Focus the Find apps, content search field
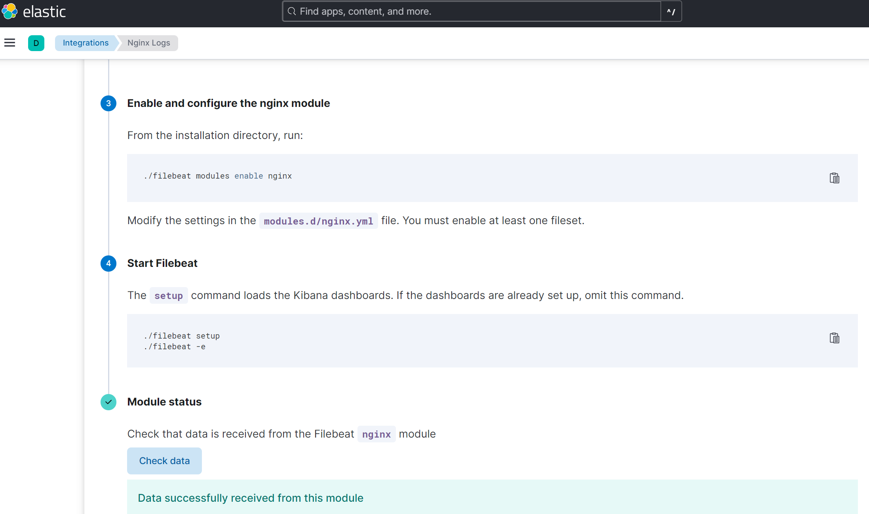The image size is (869, 514). [471, 11]
